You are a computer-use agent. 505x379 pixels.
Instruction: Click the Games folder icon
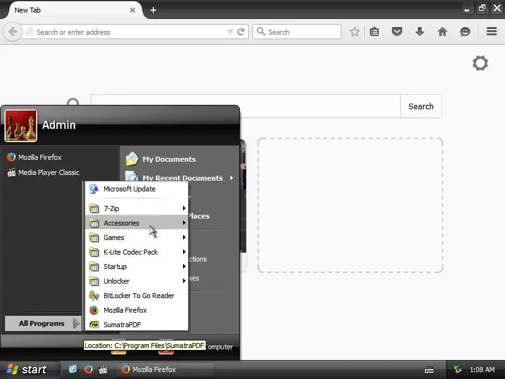[x=94, y=238]
